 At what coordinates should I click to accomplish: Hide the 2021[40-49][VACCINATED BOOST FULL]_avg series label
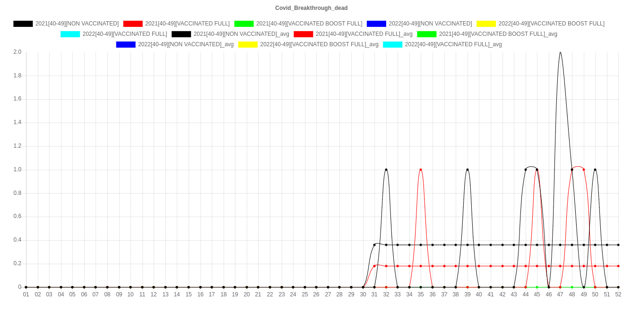498,34
